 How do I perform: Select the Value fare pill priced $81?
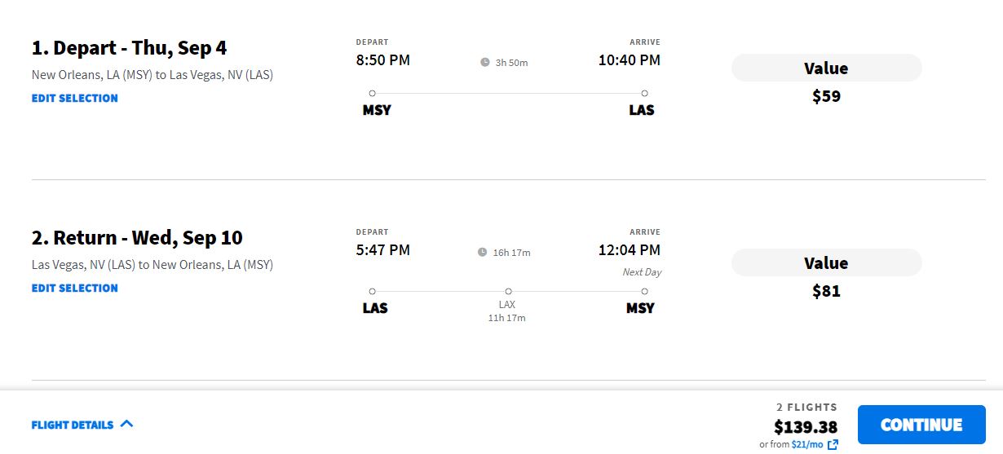click(x=826, y=262)
